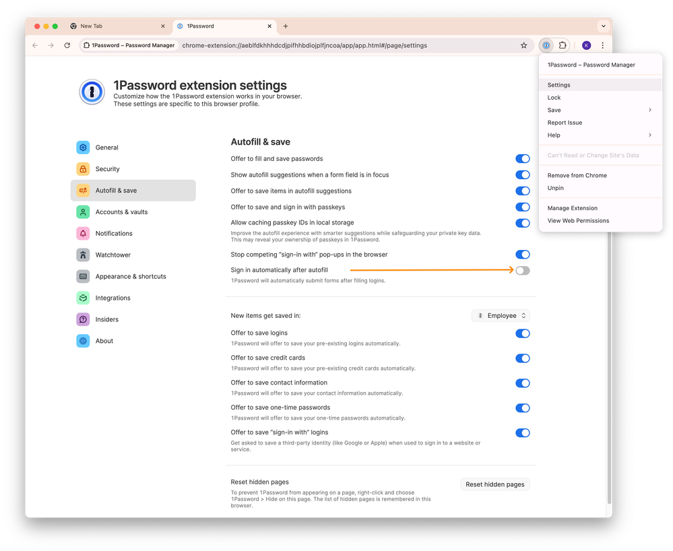The width and height of the screenshot is (673, 551).
Task: Click the Accounts & vaults person icon
Action: coord(83,212)
